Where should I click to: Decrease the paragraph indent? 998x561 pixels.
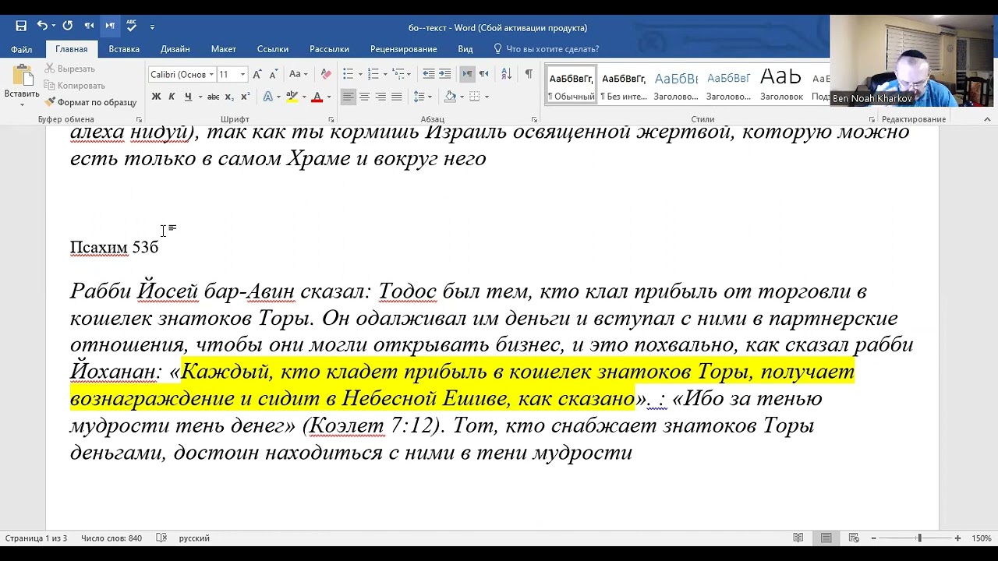tap(429, 74)
